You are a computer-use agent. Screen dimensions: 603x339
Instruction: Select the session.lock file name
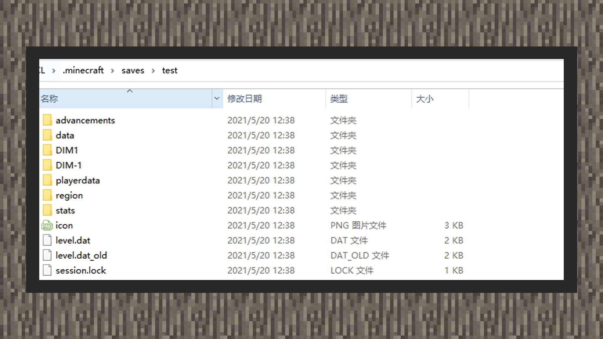tap(81, 270)
